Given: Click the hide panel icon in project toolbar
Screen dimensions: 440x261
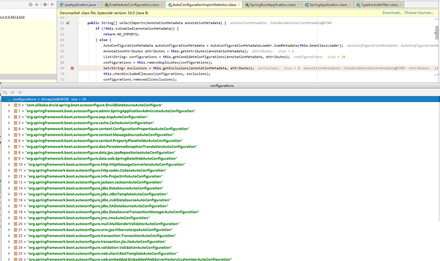Looking at the screenshot, I should tap(53, 4).
